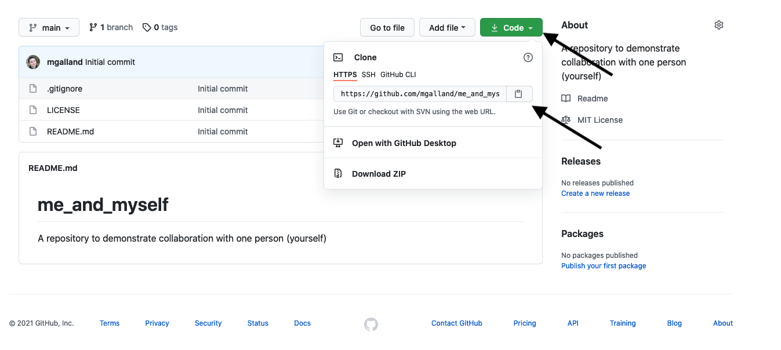Open the main branch dropdown
781x350 pixels.
(49, 28)
